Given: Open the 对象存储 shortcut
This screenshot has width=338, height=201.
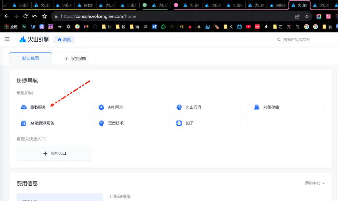Looking at the screenshot, I should click(287, 107).
